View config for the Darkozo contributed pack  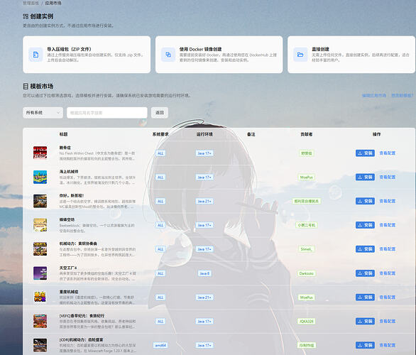point(388,273)
